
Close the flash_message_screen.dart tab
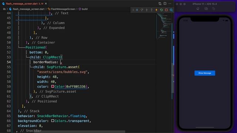pos(46,3)
